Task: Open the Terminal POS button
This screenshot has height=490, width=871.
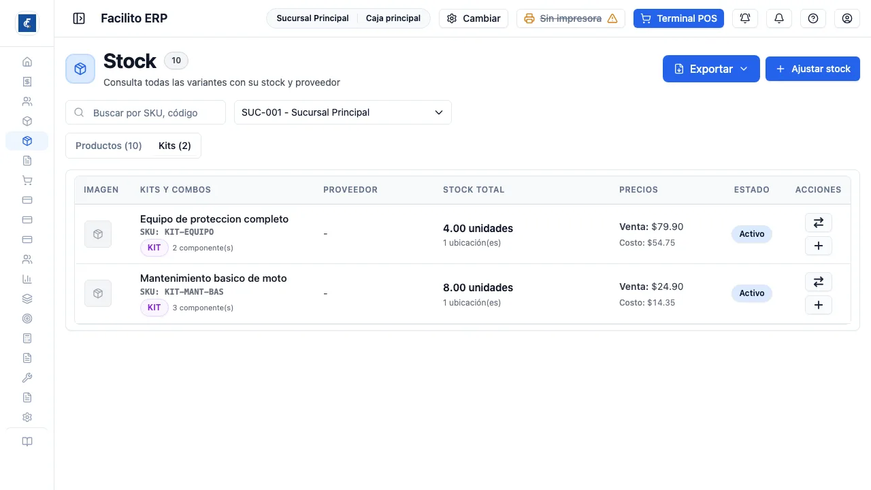Action: tap(678, 18)
